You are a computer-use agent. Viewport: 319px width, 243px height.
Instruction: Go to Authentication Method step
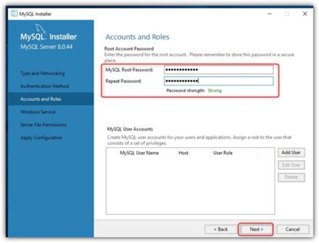tap(45, 86)
